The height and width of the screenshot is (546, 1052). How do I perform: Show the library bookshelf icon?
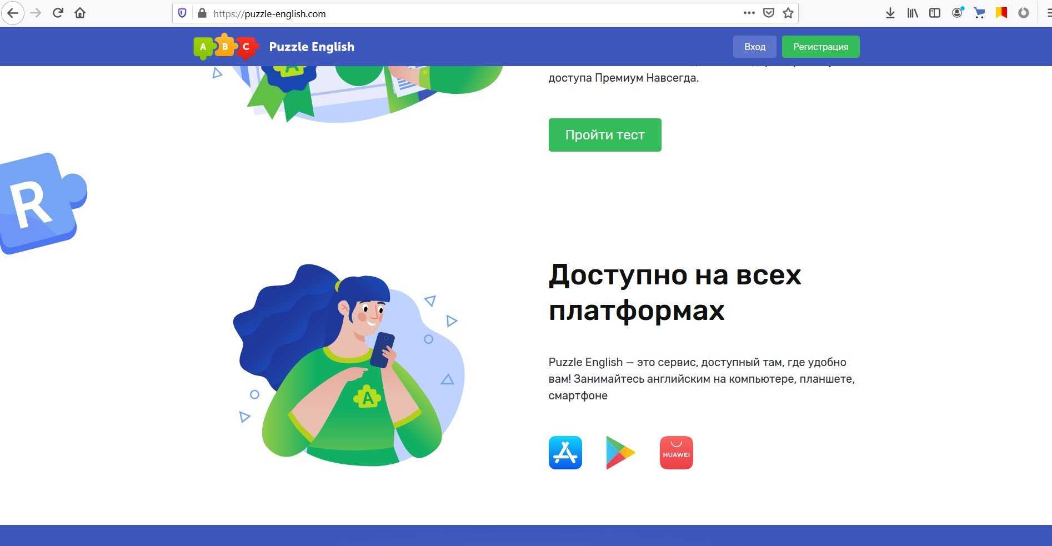click(x=913, y=13)
